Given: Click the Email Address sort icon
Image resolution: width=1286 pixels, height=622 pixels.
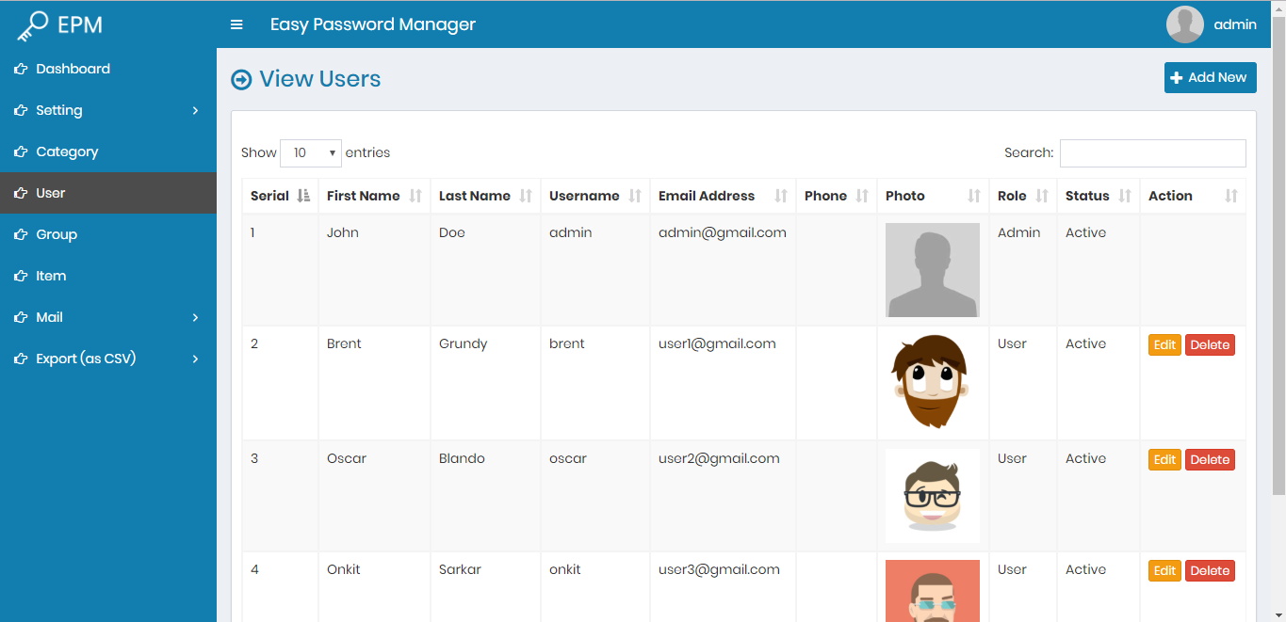Looking at the screenshot, I should pos(781,196).
